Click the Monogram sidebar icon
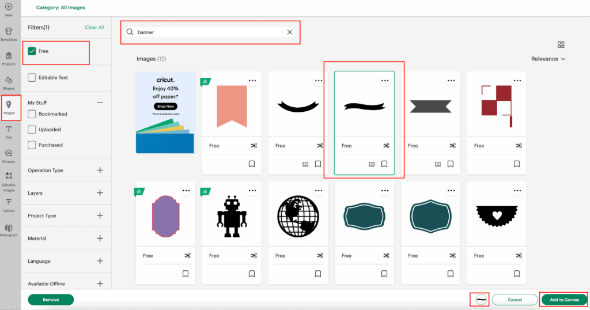Screen dimensions: 590x310 click(9, 229)
